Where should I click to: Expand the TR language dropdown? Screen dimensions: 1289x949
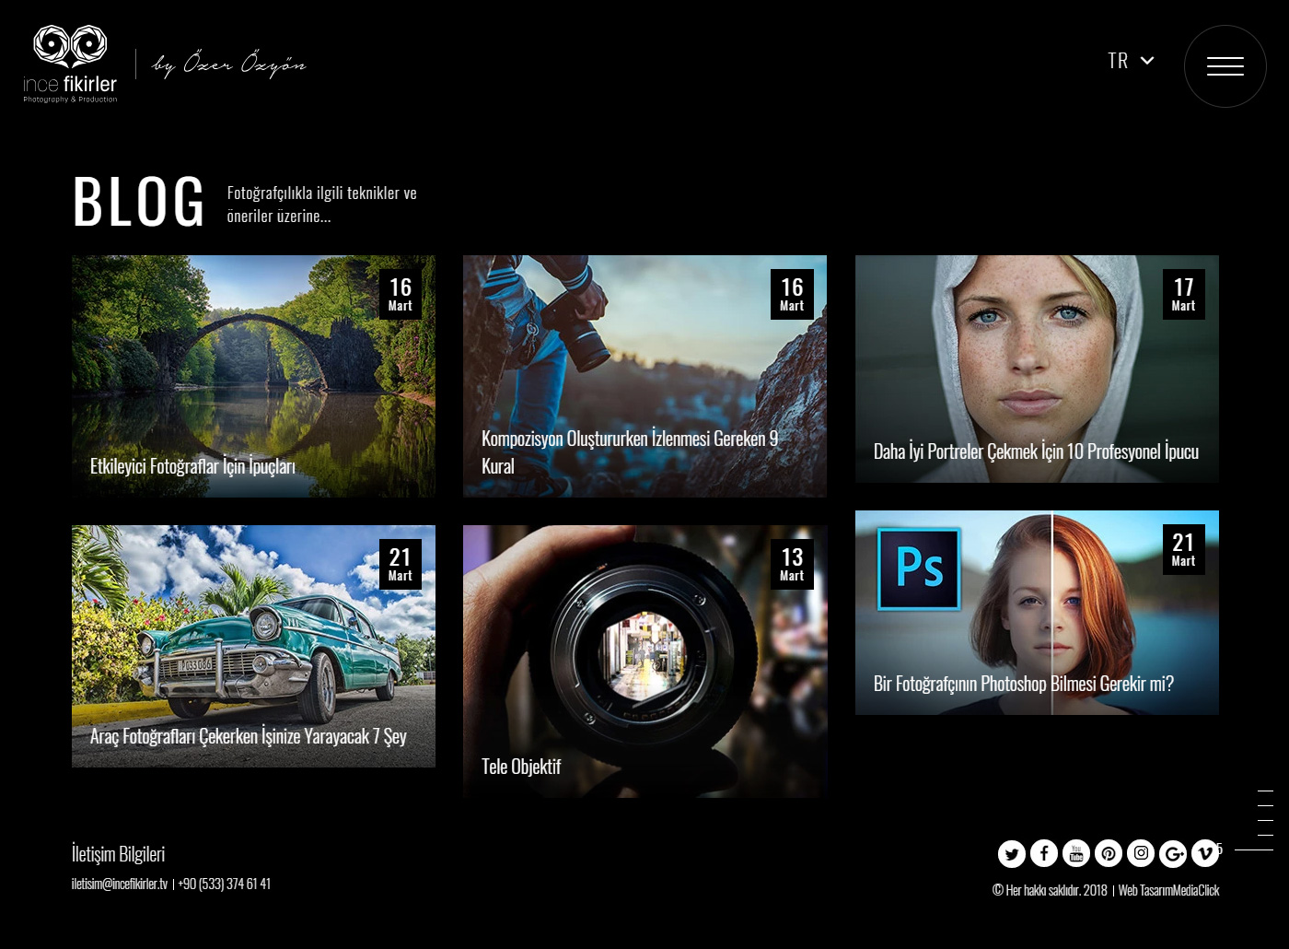click(1131, 61)
